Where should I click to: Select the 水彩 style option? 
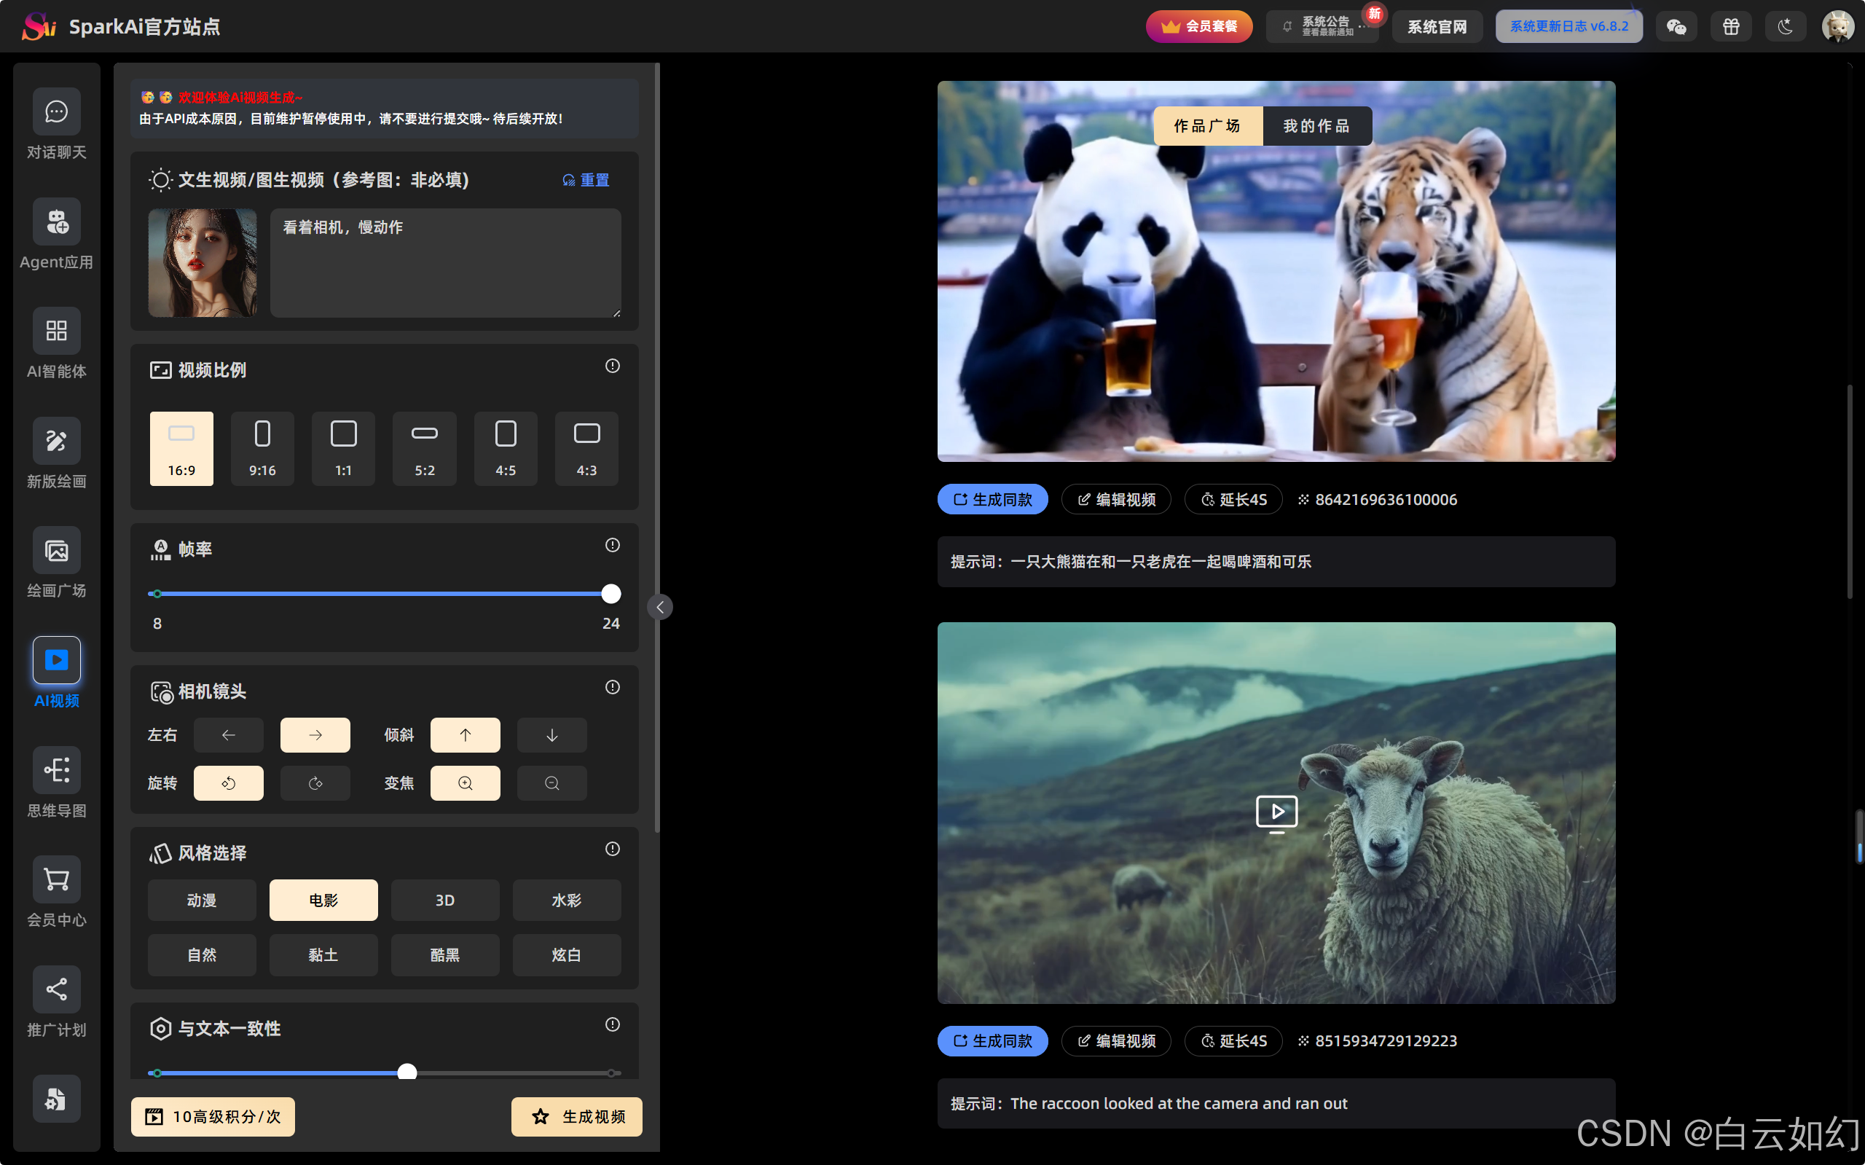566,900
